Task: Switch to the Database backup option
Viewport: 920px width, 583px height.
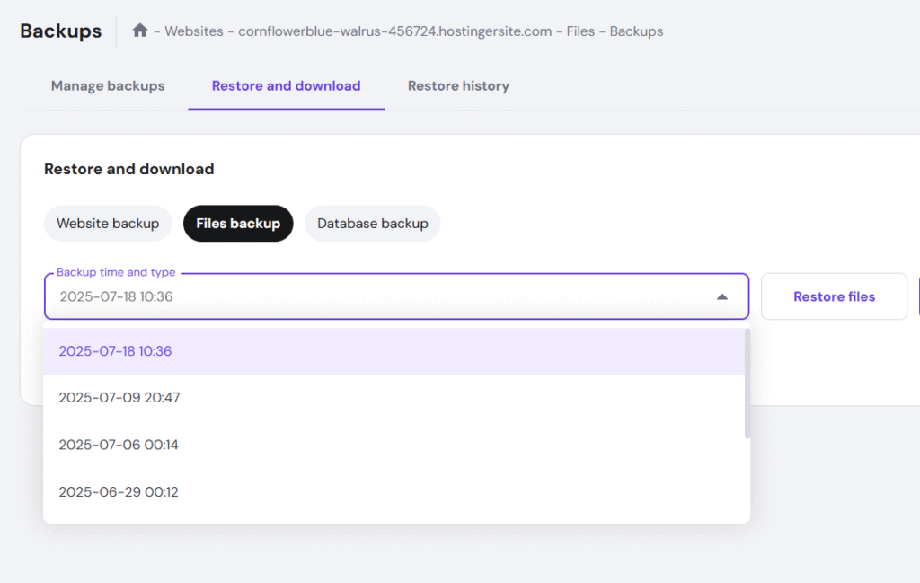Action: tap(372, 224)
